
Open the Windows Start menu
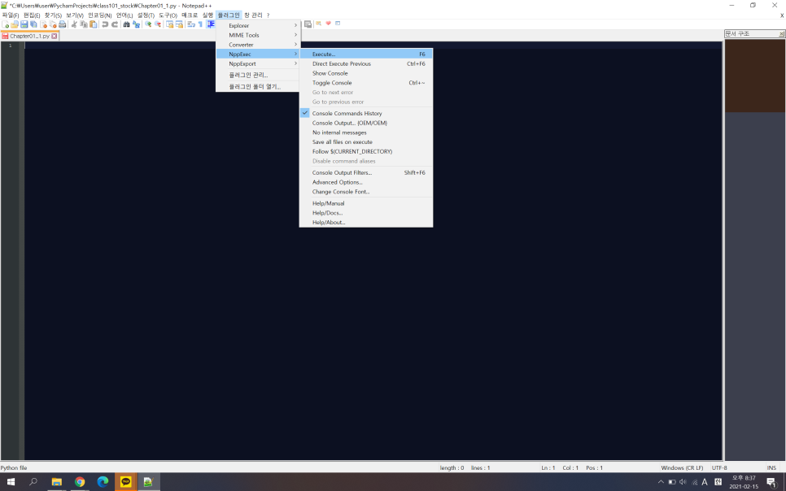pos(11,482)
